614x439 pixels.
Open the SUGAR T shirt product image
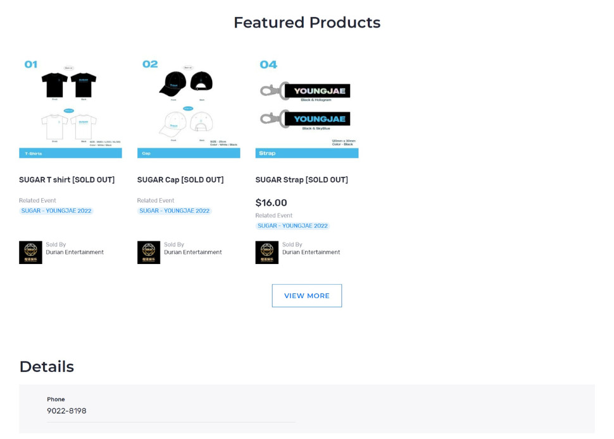tap(70, 107)
